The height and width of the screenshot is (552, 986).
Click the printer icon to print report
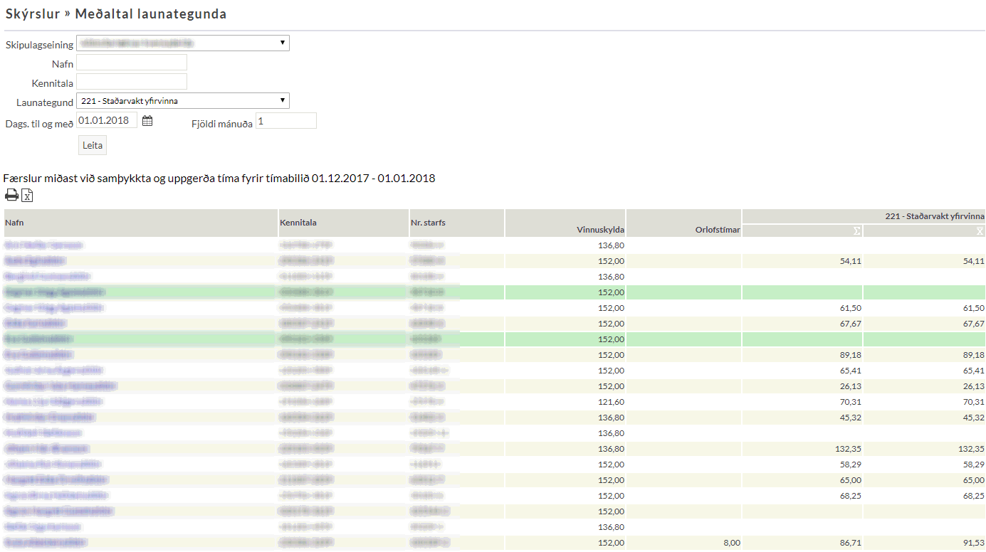11,196
